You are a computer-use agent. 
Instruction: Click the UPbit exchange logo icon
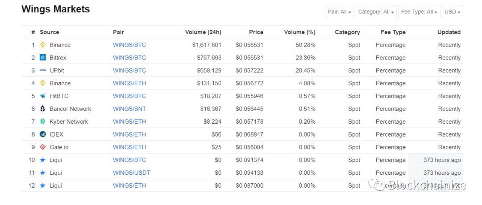coord(43,70)
